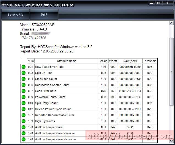The width and height of the screenshot is (175, 145).
Task: Select status icon for Seek Error Rate
Action: coord(23,91)
